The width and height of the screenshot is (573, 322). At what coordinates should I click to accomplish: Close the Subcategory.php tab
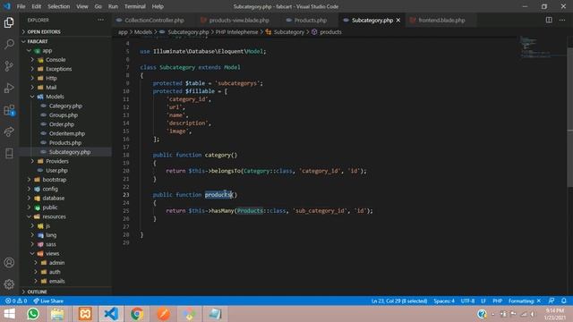[398, 20]
